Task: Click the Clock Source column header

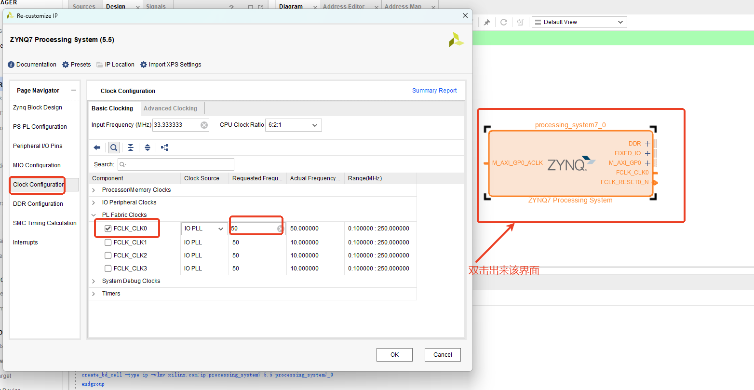Action: coord(204,178)
